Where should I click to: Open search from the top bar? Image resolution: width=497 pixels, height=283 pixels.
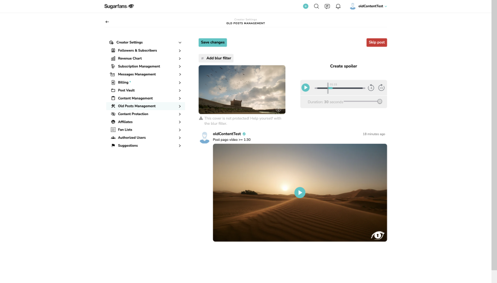(316, 6)
